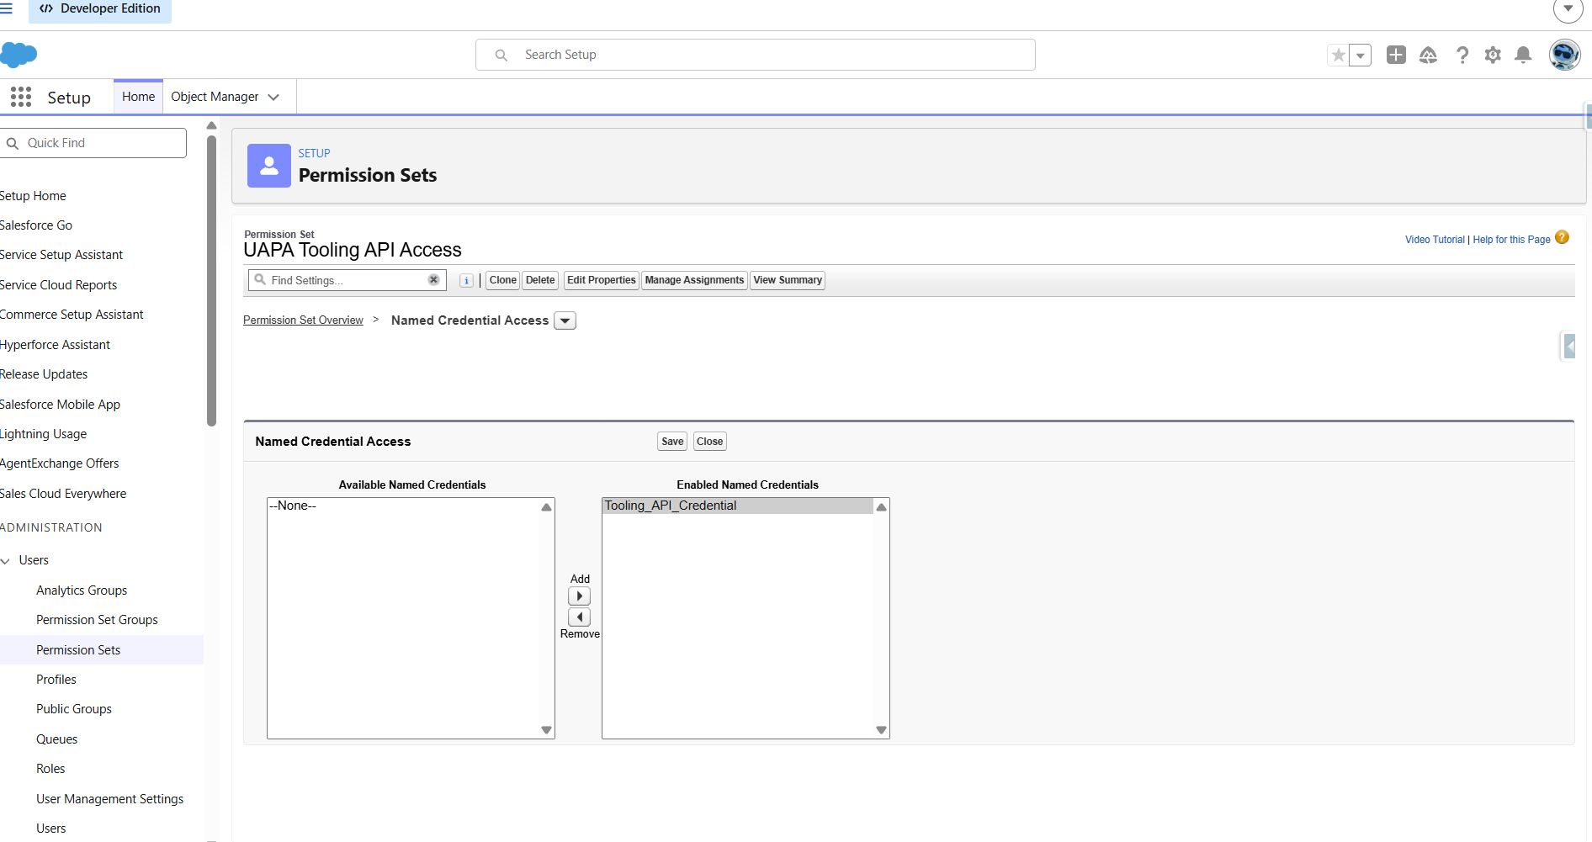Click the Salesforce cloud logo

[19, 55]
